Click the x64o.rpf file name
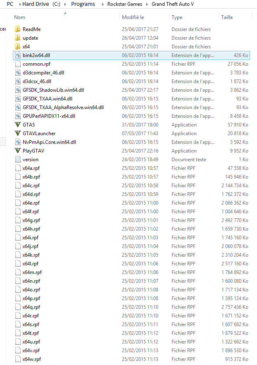 (x=31, y=290)
